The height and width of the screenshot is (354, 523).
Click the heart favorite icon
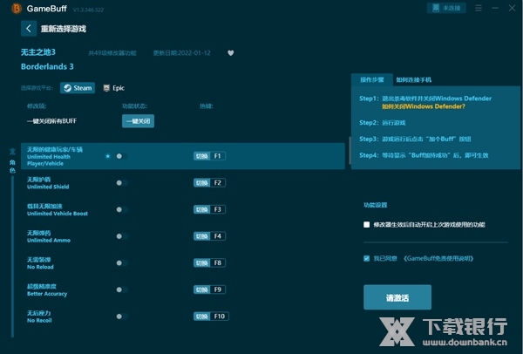(231, 52)
